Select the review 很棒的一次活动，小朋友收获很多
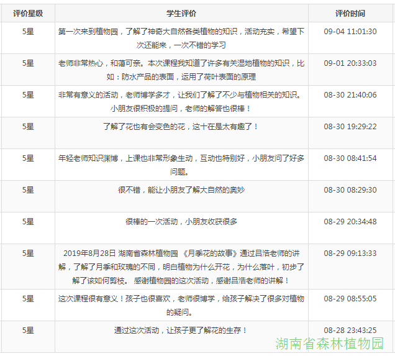Viewport: 395px width, 356px height. click(181, 221)
